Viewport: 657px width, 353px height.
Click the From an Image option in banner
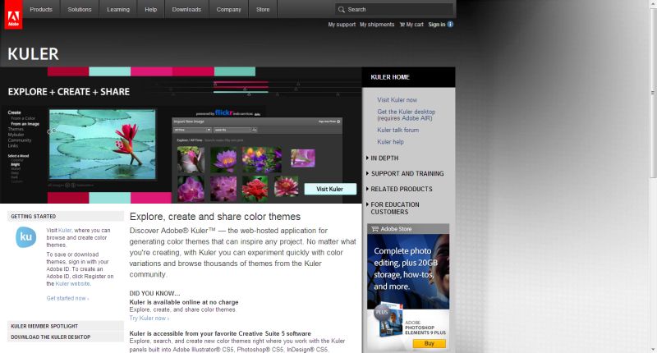[25, 124]
